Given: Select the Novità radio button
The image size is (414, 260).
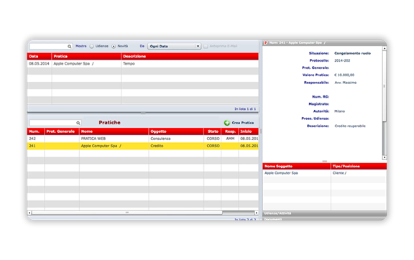Looking at the screenshot, I should [x=114, y=46].
